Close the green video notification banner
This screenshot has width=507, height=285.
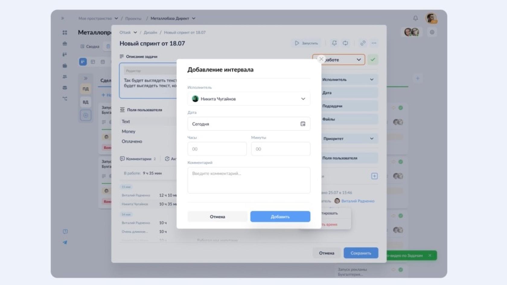point(430,255)
